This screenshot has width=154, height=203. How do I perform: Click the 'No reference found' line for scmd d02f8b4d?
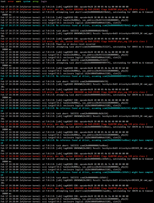tap(77, 27)
